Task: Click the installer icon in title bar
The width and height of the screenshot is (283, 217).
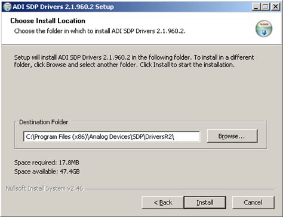Action: click(7, 7)
